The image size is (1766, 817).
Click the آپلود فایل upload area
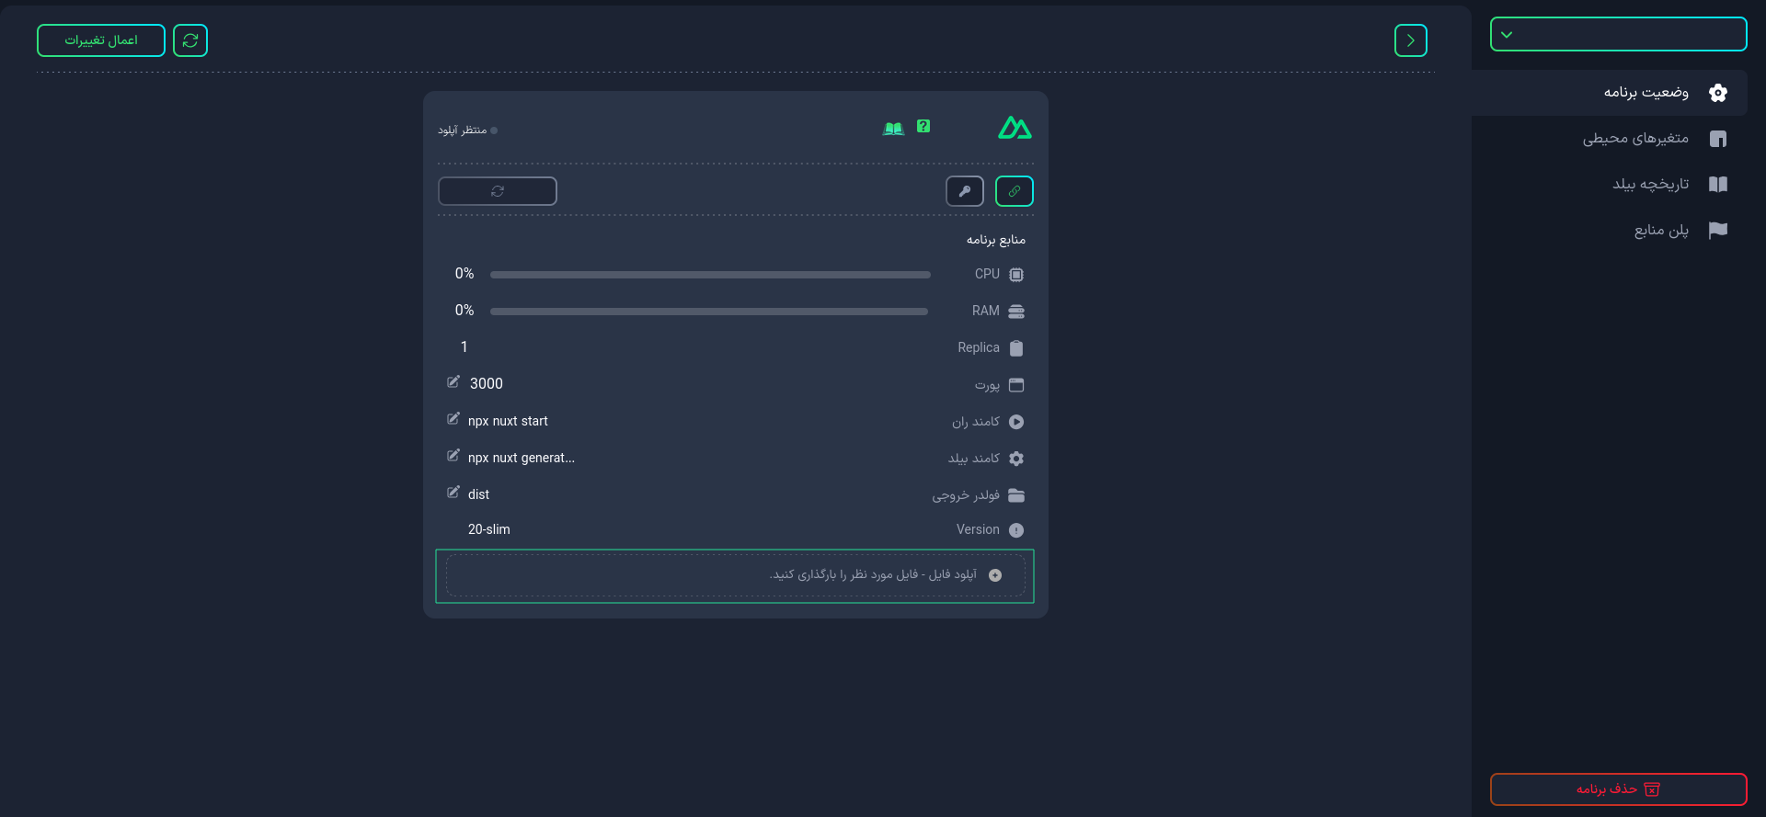click(x=735, y=576)
